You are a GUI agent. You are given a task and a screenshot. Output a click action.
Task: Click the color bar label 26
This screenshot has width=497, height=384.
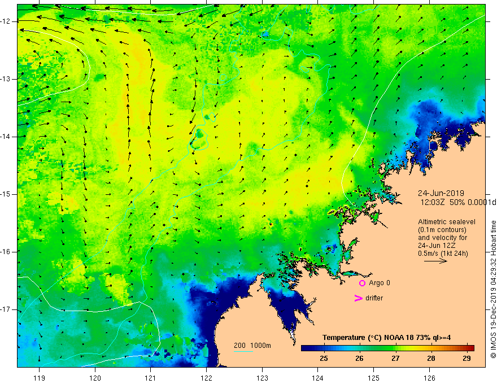point(359,359)
